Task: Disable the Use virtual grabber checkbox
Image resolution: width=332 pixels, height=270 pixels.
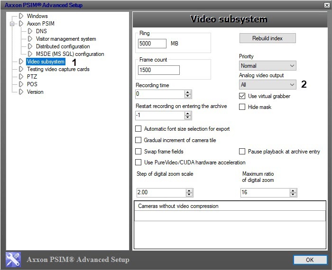Action: (x=242, y=96)
